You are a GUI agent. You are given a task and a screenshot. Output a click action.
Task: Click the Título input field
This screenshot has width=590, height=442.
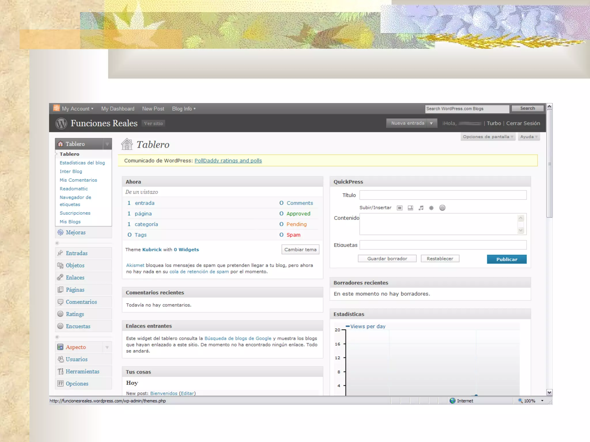click(x=443, y=195)
